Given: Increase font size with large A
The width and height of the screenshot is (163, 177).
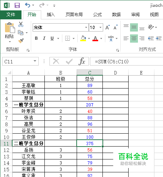Looking at the screenshot, I should tap(107, 27).
